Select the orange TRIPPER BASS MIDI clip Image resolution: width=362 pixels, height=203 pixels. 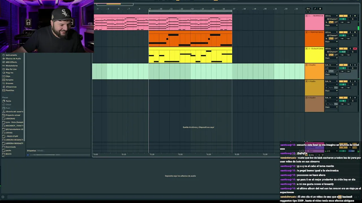190,39
